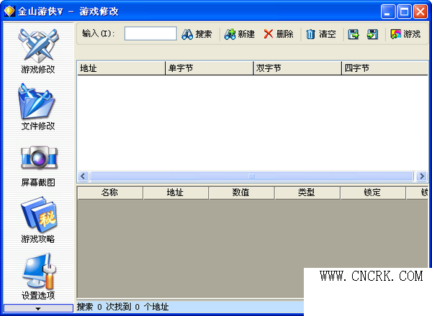Click the 删除 red X button

[x=278, y=34]
